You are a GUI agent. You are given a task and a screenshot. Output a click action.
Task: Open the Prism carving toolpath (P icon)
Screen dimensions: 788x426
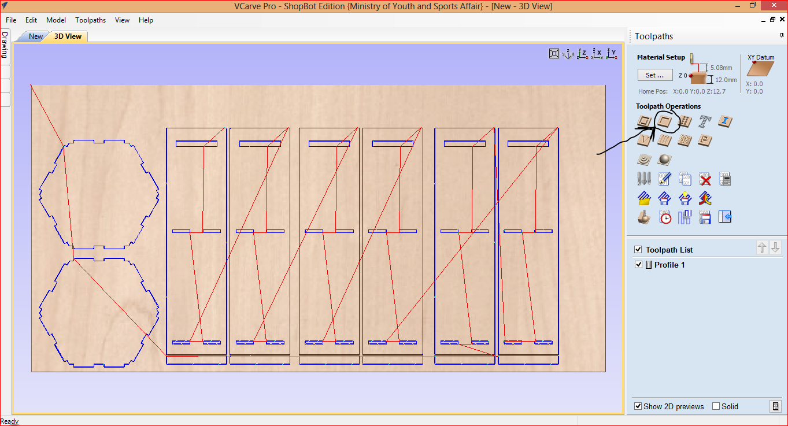point(705,140)
